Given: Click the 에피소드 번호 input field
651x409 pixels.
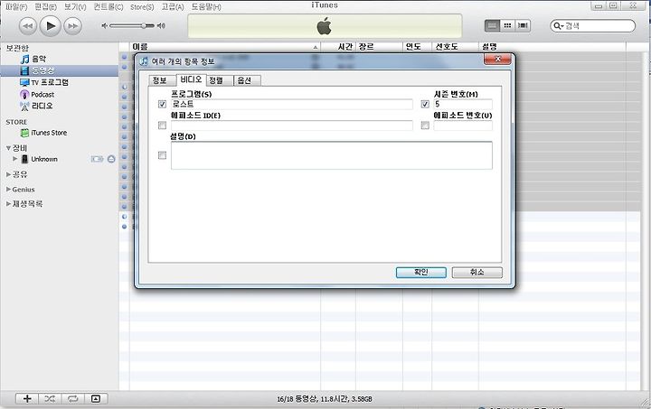Looking at the screenshot, I should [x=463, y=125].
